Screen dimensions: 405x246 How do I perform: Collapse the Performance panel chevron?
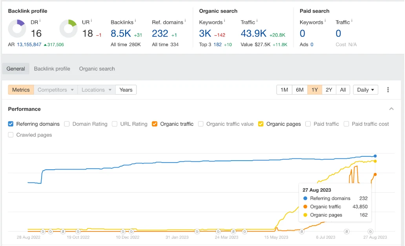391,109
